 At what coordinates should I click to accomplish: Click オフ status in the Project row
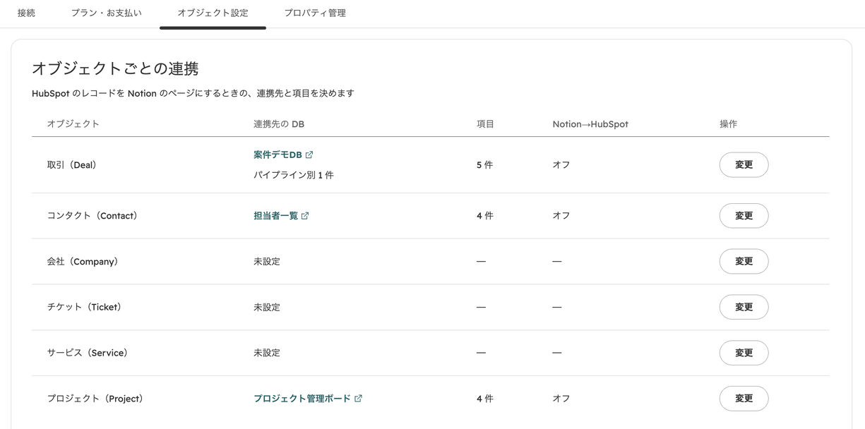(561, 399)
